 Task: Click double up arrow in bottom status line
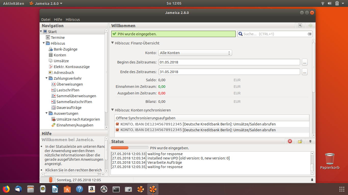(x=312, y=180)
